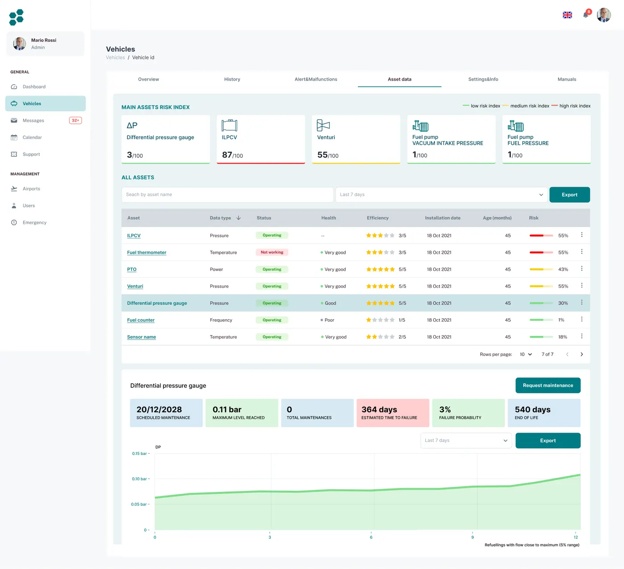Switch to the Overview tab

(148, 79)
